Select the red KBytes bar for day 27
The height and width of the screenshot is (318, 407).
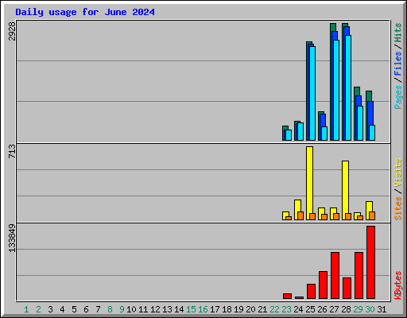(x=335, y=276)
